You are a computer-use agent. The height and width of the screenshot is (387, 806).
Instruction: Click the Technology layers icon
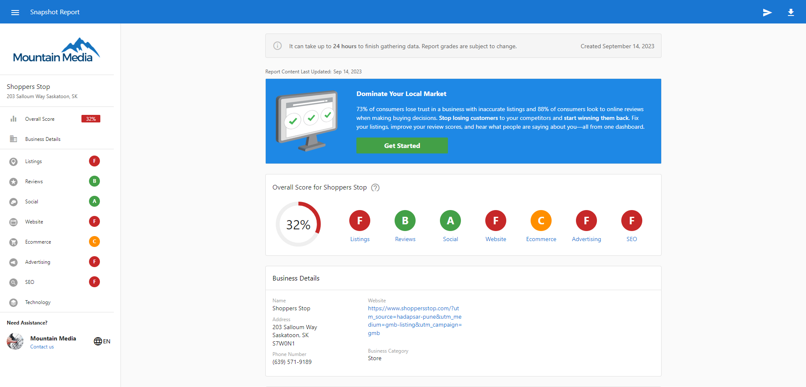(13, 302)
